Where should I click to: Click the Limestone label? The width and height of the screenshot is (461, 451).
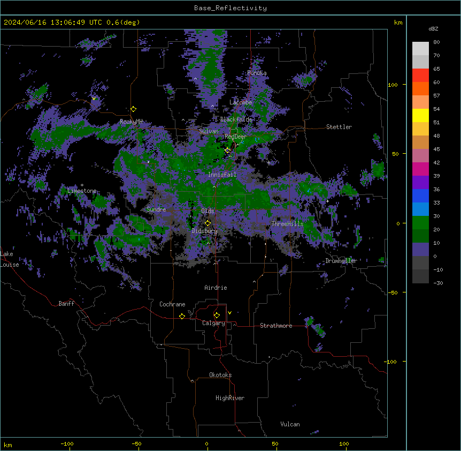pyautogui.click(x=82, y=191)
